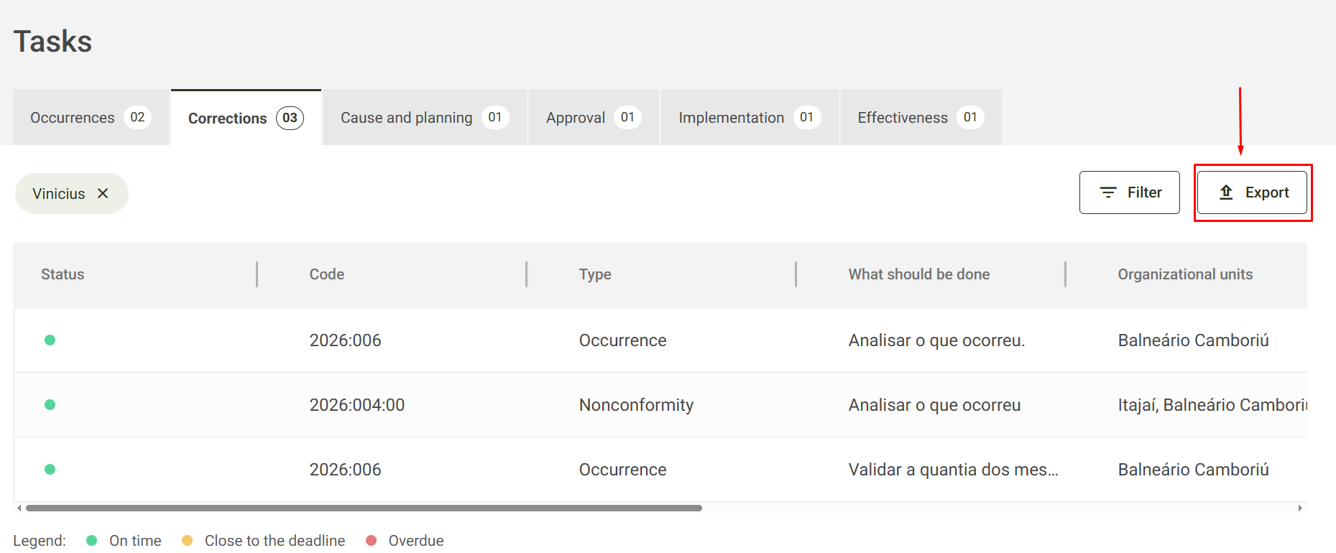
Task: Select the Effectiveness tab
Action: pyautogui.click(x=921, y=117)
